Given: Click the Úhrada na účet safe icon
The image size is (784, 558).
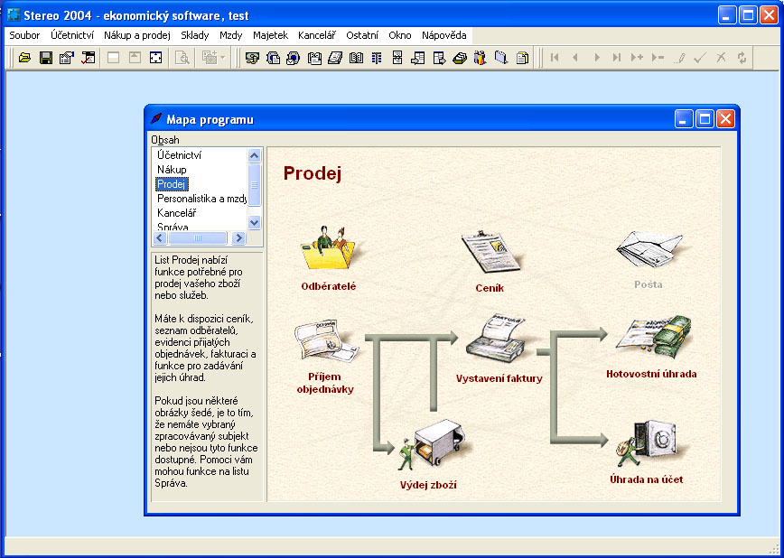Looking at the screenshot, I should pyautogui.click(x=647, y=444).
